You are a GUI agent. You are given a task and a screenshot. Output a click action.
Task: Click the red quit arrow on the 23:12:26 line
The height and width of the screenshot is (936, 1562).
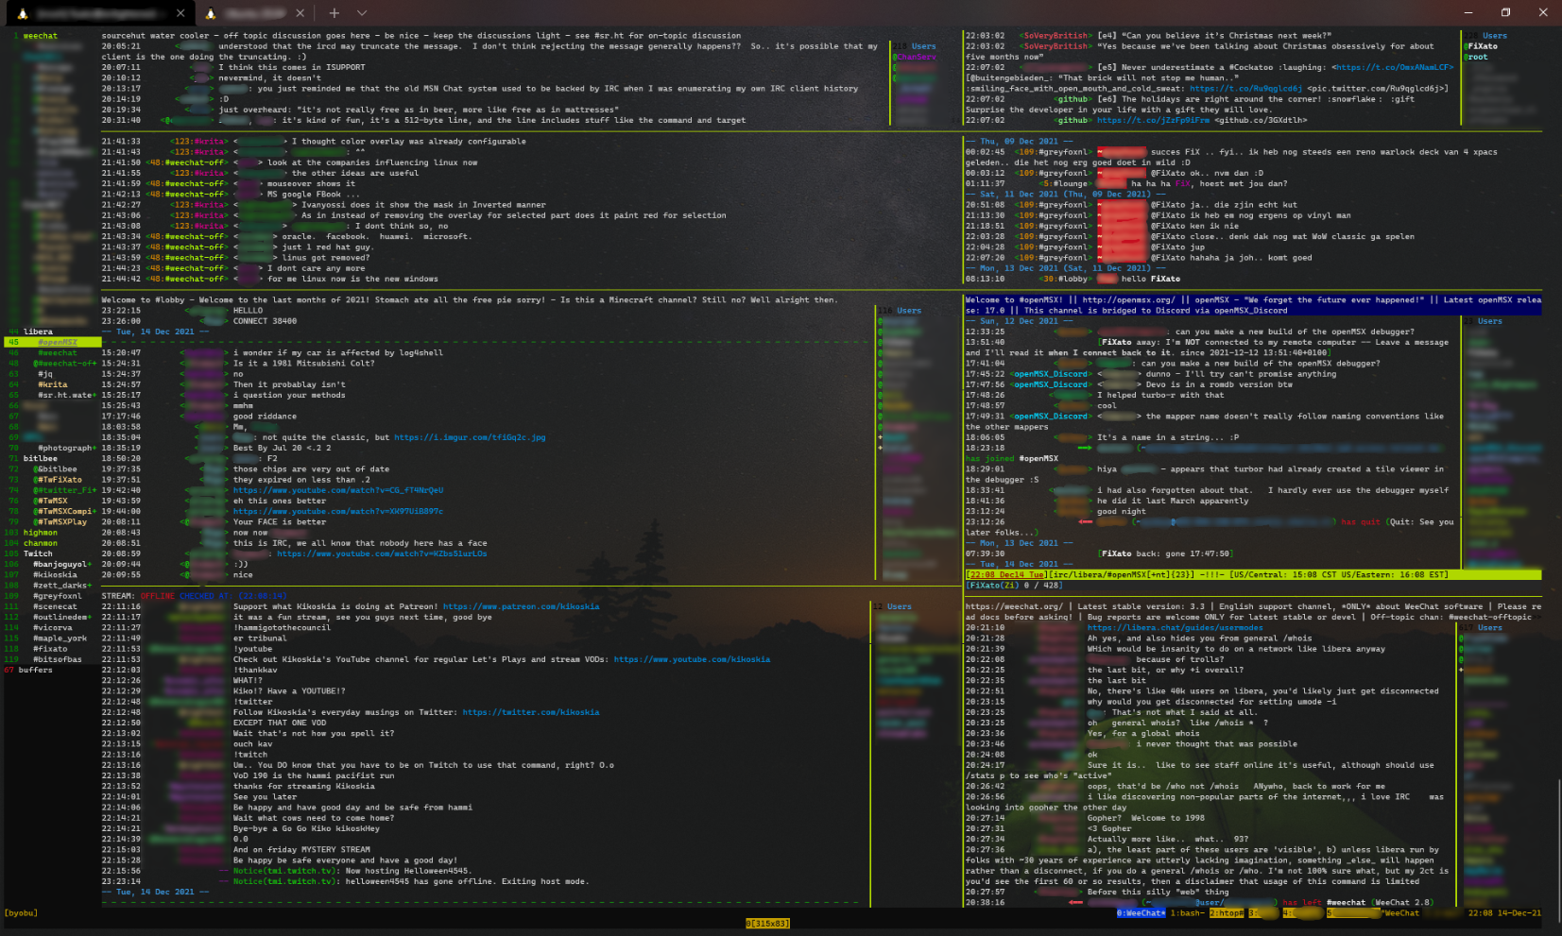1084,521
